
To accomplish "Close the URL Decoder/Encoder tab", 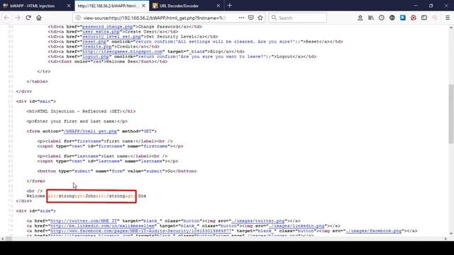I will tap(218, 6).
